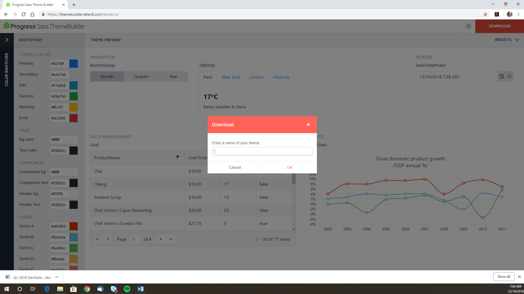Open Windows Start menu

6,289
